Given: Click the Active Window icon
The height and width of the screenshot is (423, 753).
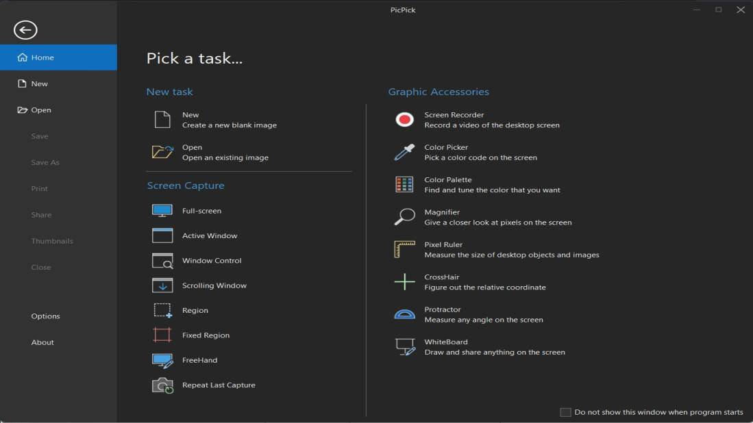Looking at the screenshot, I should (x=162, y=235).
